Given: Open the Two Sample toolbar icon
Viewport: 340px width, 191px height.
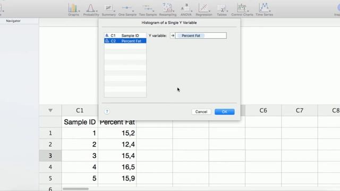Looking at the screenshot, I should [148, 10].
